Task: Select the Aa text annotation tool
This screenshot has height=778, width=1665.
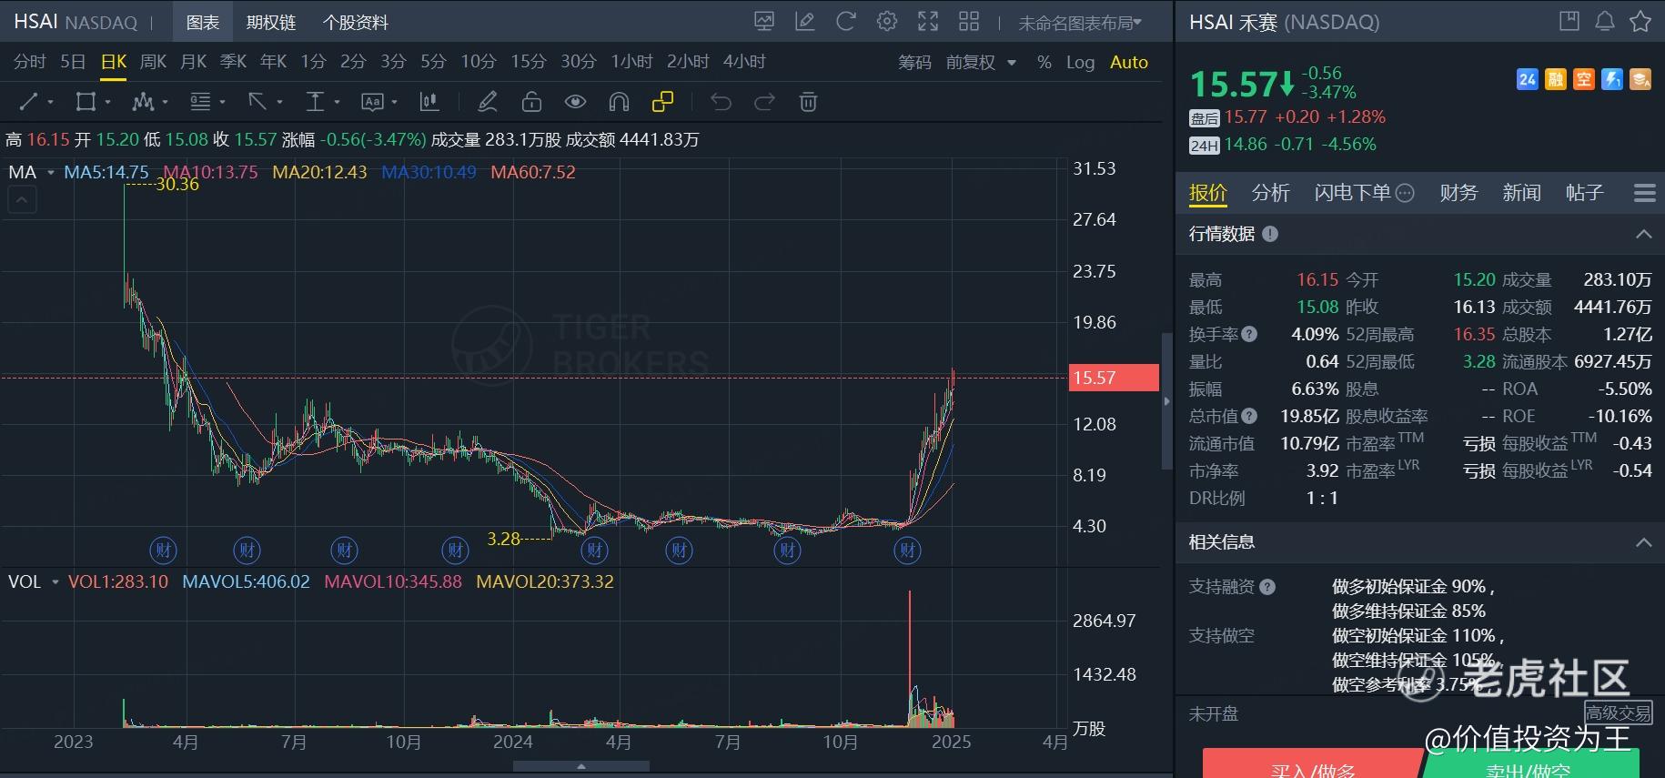Action: click(372, 102)
